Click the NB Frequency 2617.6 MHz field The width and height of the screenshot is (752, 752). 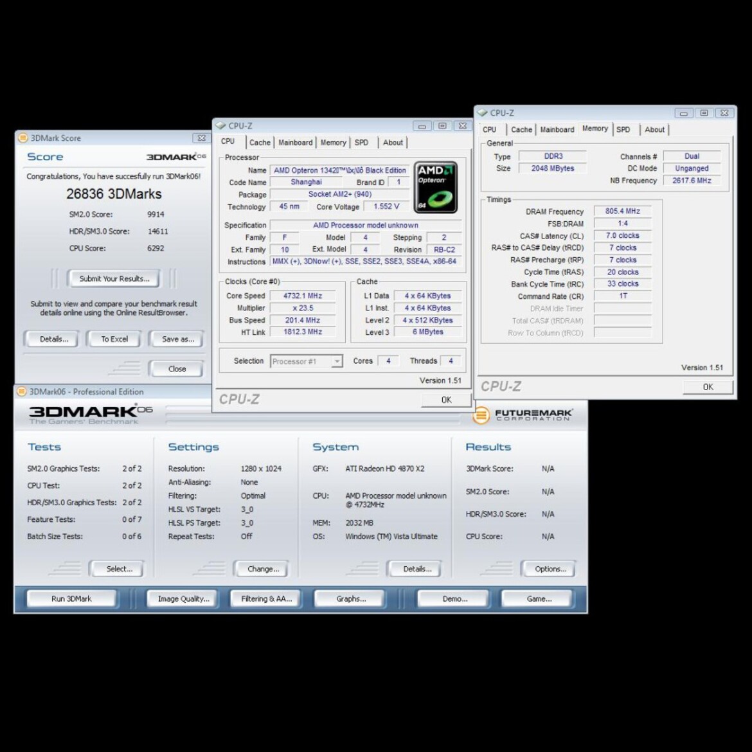[692, 181]
